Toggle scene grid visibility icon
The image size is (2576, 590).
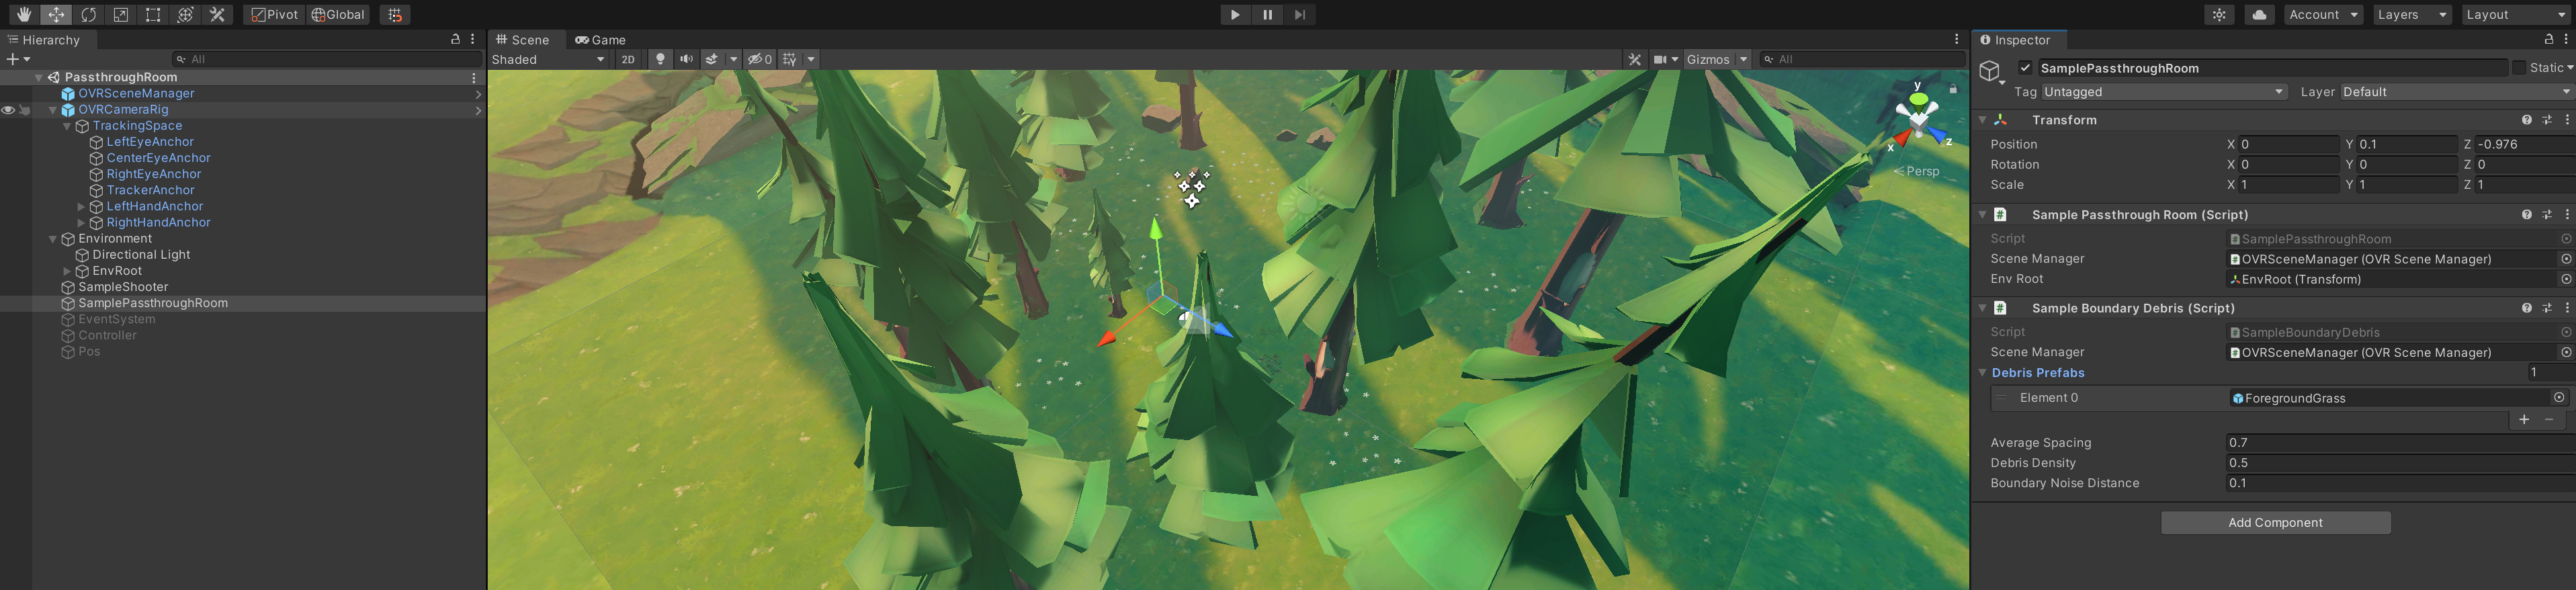(x=790, y=59)
